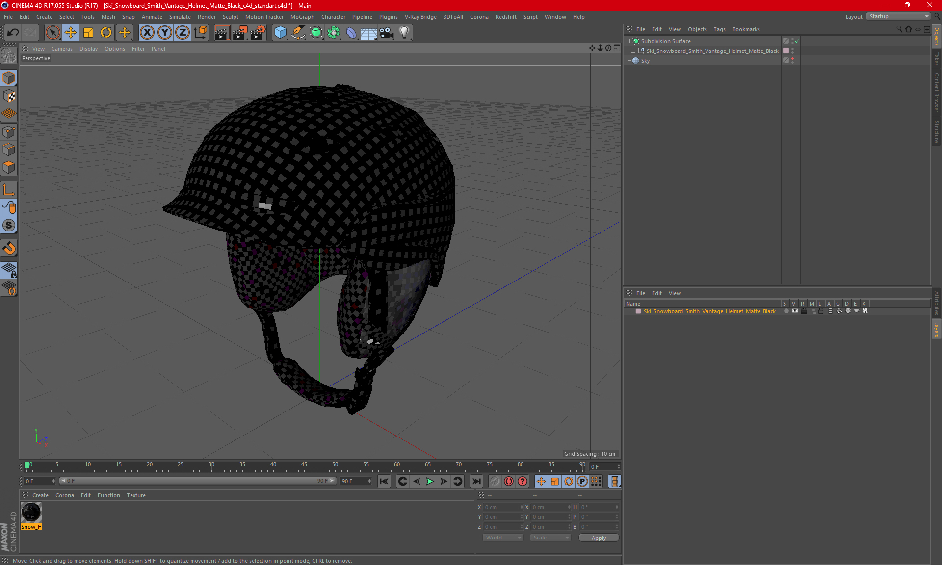Click Make Editable icon in left toolbar
942x565 pixels.
(x=9, y=55)
